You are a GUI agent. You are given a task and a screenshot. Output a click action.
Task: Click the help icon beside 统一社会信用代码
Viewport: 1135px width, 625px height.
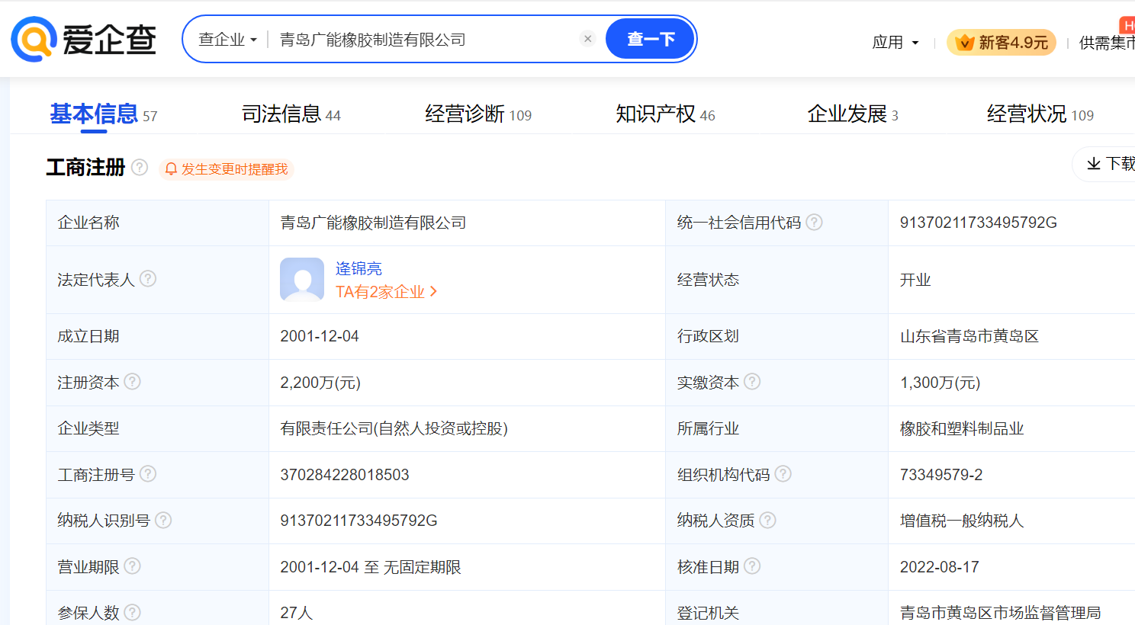815,222
